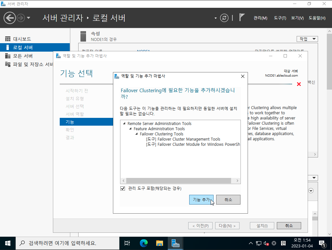Screen dimensions: 332x250
Task: Click the 다음(N) button in wizard
Action: [227, 226]
